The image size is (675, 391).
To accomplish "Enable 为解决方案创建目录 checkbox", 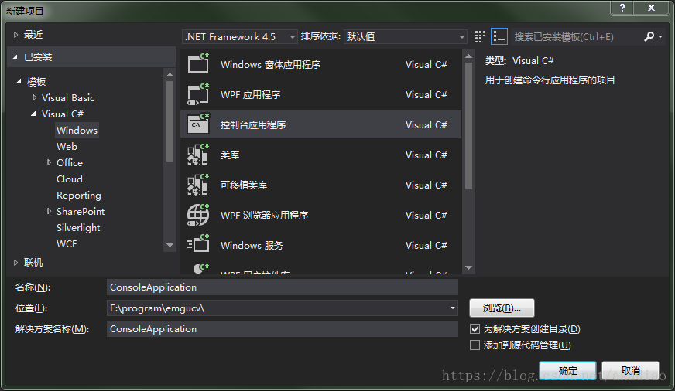I will (475, 328).
